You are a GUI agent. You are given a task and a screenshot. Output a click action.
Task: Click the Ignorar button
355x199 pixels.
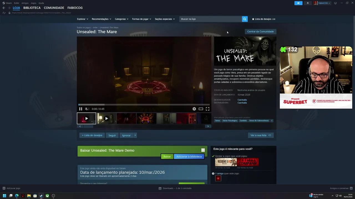[x=126, y=135]
